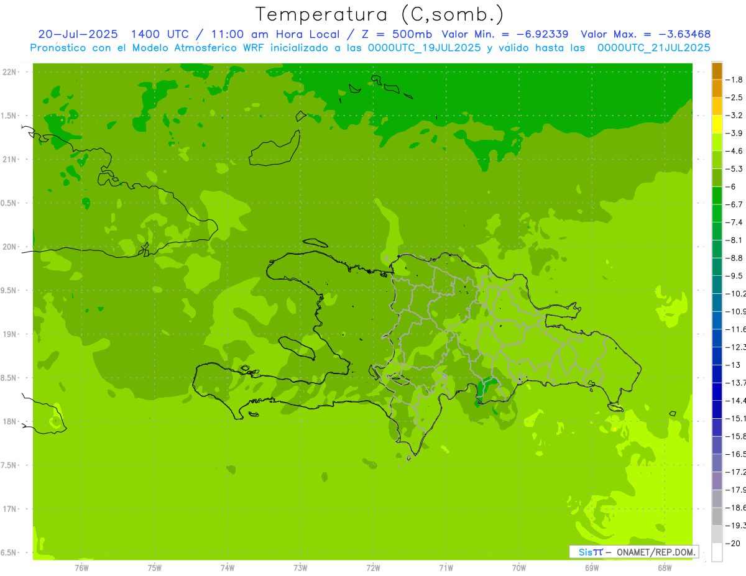The height and width of the screenshot is (576, 746).
Task: Click the title 'Temperatura (C,somb.)'
Action: 380,14
